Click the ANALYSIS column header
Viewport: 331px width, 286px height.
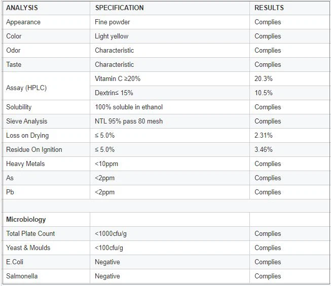[x=22, y=8]
